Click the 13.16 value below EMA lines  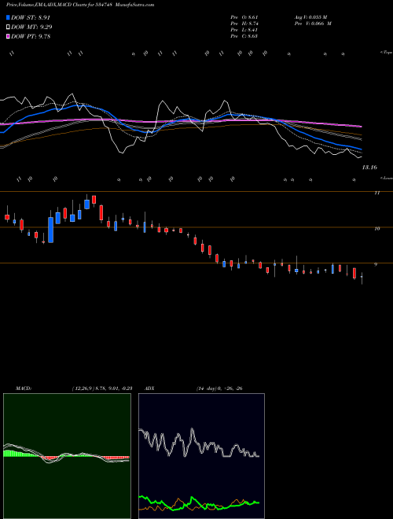pyautogui.click(x=369, y=167)
